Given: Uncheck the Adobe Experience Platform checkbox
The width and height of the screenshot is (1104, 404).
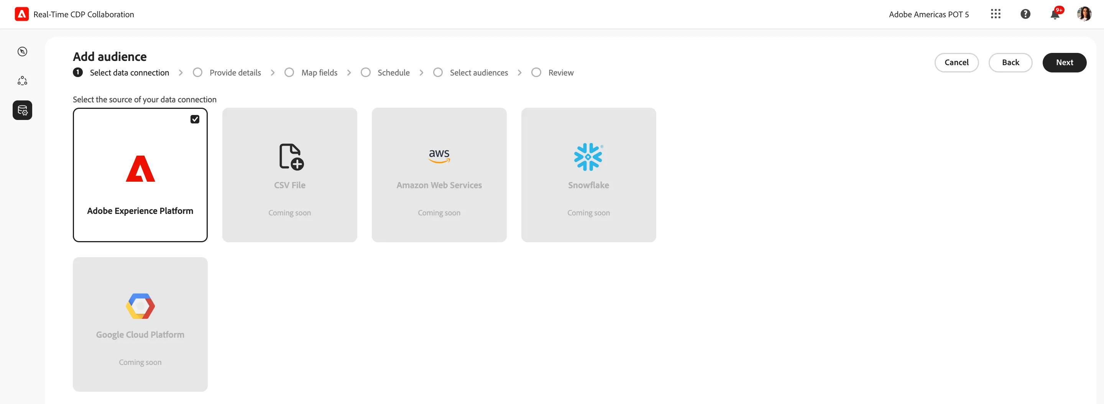Looking at the screenshot, I should tap(195, 119).
